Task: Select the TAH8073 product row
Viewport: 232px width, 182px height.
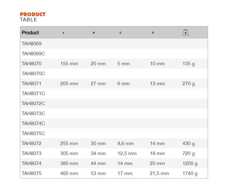Action: click(x=114, y=153)
